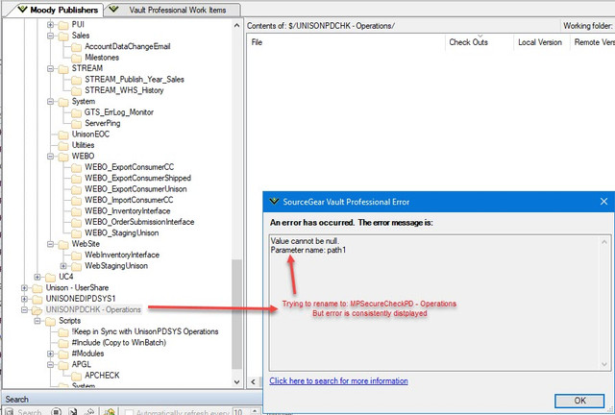The image size is (615, 415).
Task: Click the folder tree scrollbar up arrow
Action: 236,26
